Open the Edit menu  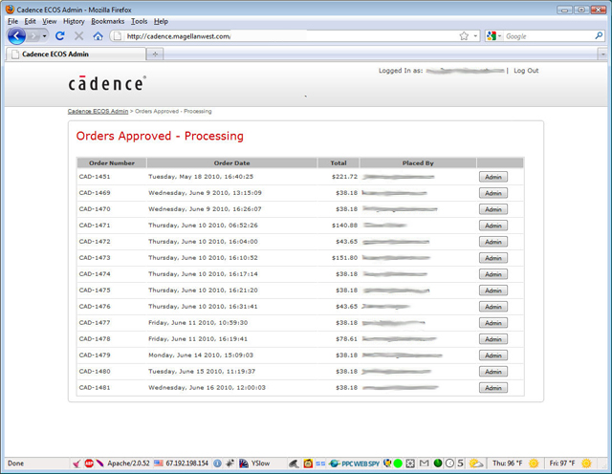pyautogui.click(x=30, y=21)
